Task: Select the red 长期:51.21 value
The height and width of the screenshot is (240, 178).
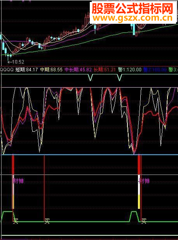Action: [105, 70]
